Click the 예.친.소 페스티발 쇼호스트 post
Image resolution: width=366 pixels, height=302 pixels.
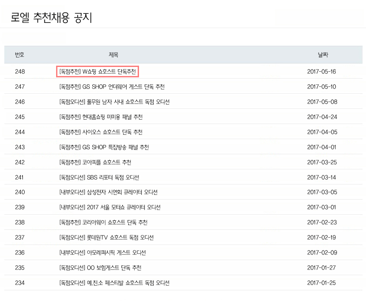coord(114,283)
